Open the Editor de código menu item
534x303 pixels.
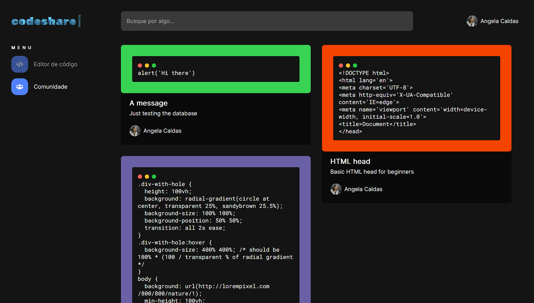(55, 64)
